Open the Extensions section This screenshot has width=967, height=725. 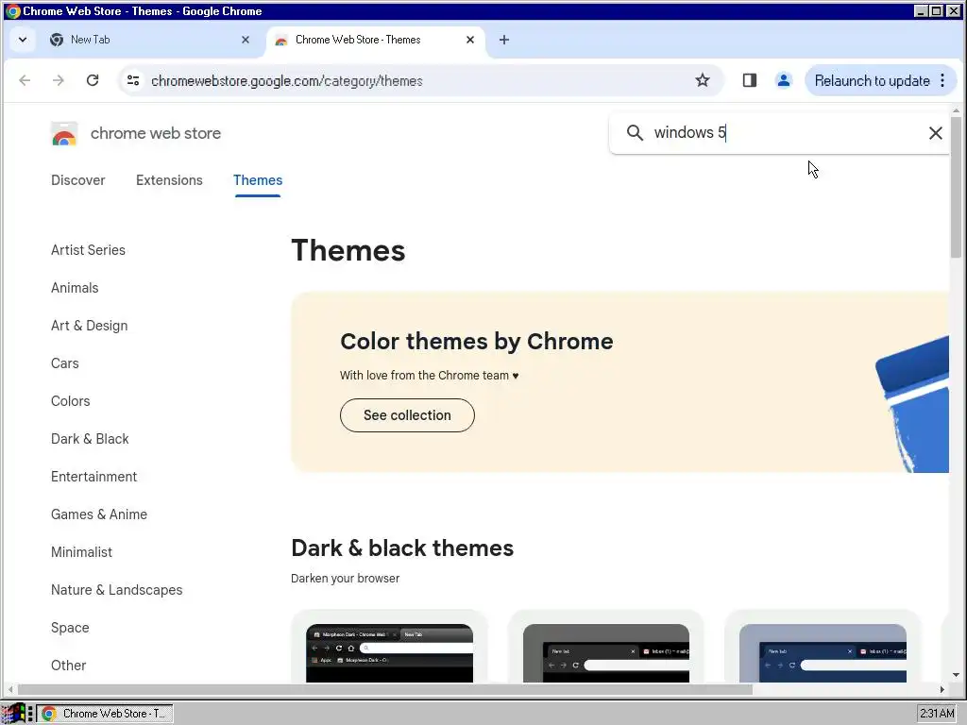[x=169, y=180]
